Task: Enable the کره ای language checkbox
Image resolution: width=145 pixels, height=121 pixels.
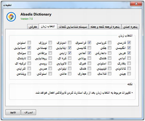Action: (x=69, y=58)
